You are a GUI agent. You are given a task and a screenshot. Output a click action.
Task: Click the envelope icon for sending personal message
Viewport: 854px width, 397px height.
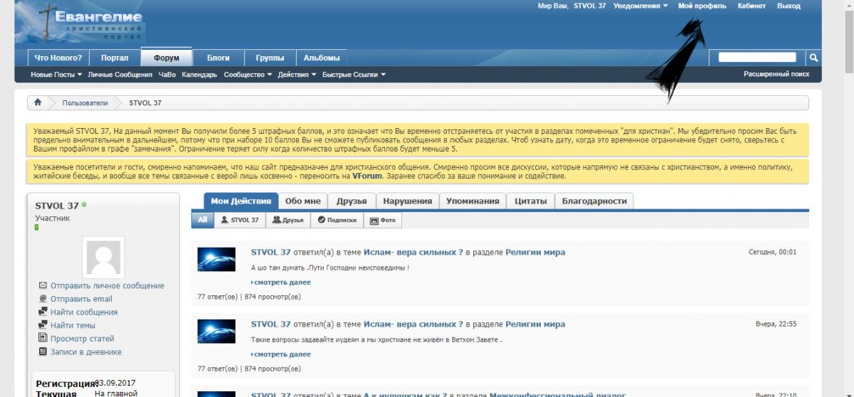(x=43, y=285)
